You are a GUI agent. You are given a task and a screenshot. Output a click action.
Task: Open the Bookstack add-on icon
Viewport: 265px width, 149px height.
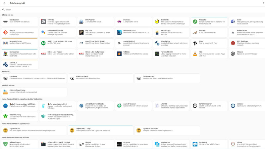click(195, 144)
